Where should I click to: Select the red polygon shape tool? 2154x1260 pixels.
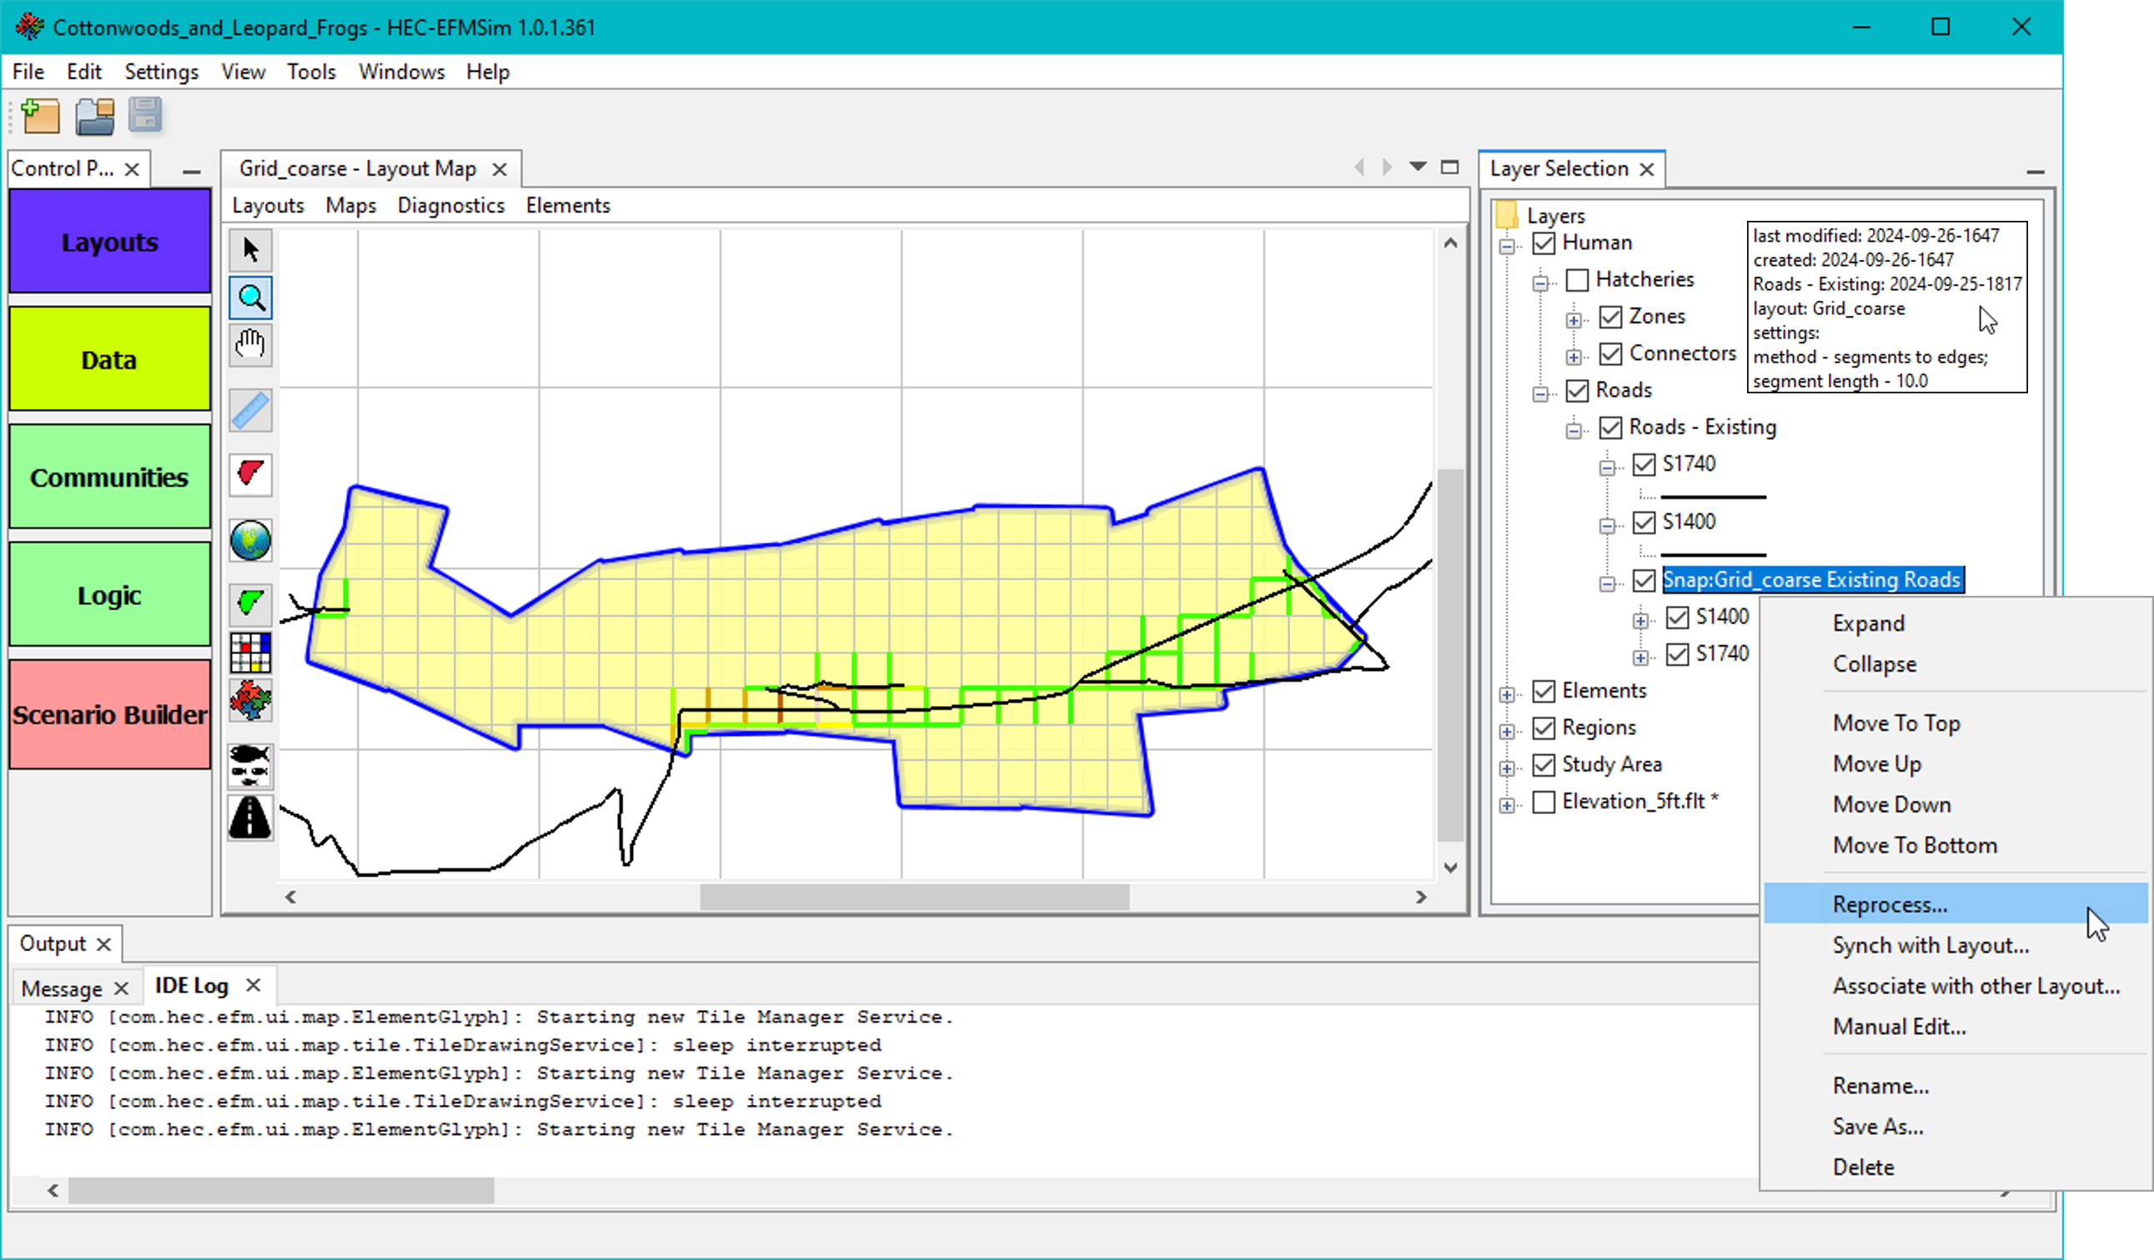point(250,474)
